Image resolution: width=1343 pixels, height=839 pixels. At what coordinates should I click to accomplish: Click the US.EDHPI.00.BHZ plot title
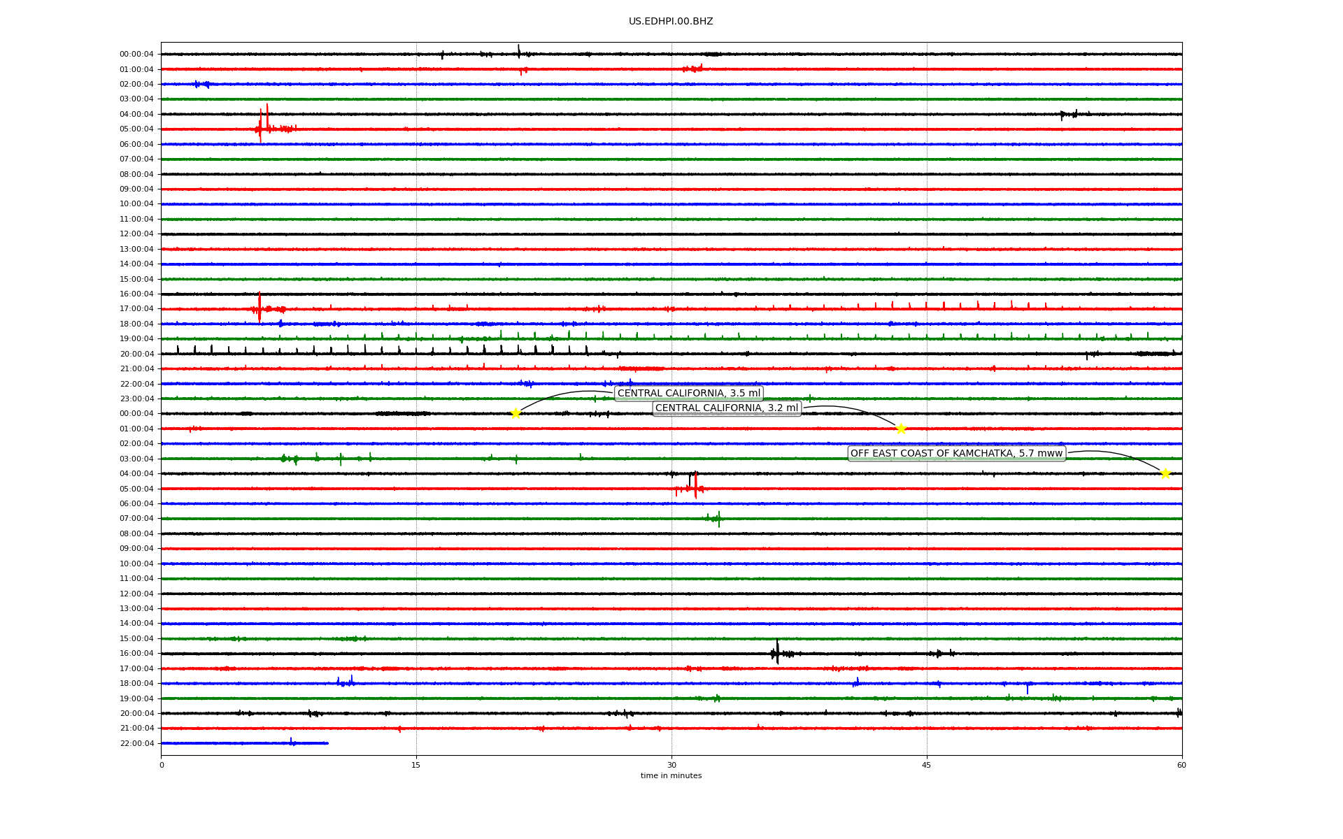(671, 22)
